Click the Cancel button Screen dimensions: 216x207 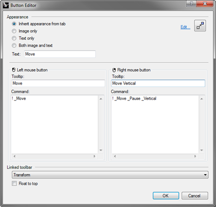tap(195, 196)
